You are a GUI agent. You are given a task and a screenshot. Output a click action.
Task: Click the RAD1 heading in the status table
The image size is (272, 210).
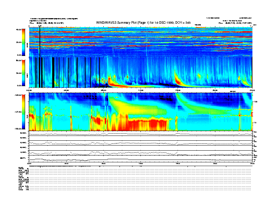coord(21,176)
